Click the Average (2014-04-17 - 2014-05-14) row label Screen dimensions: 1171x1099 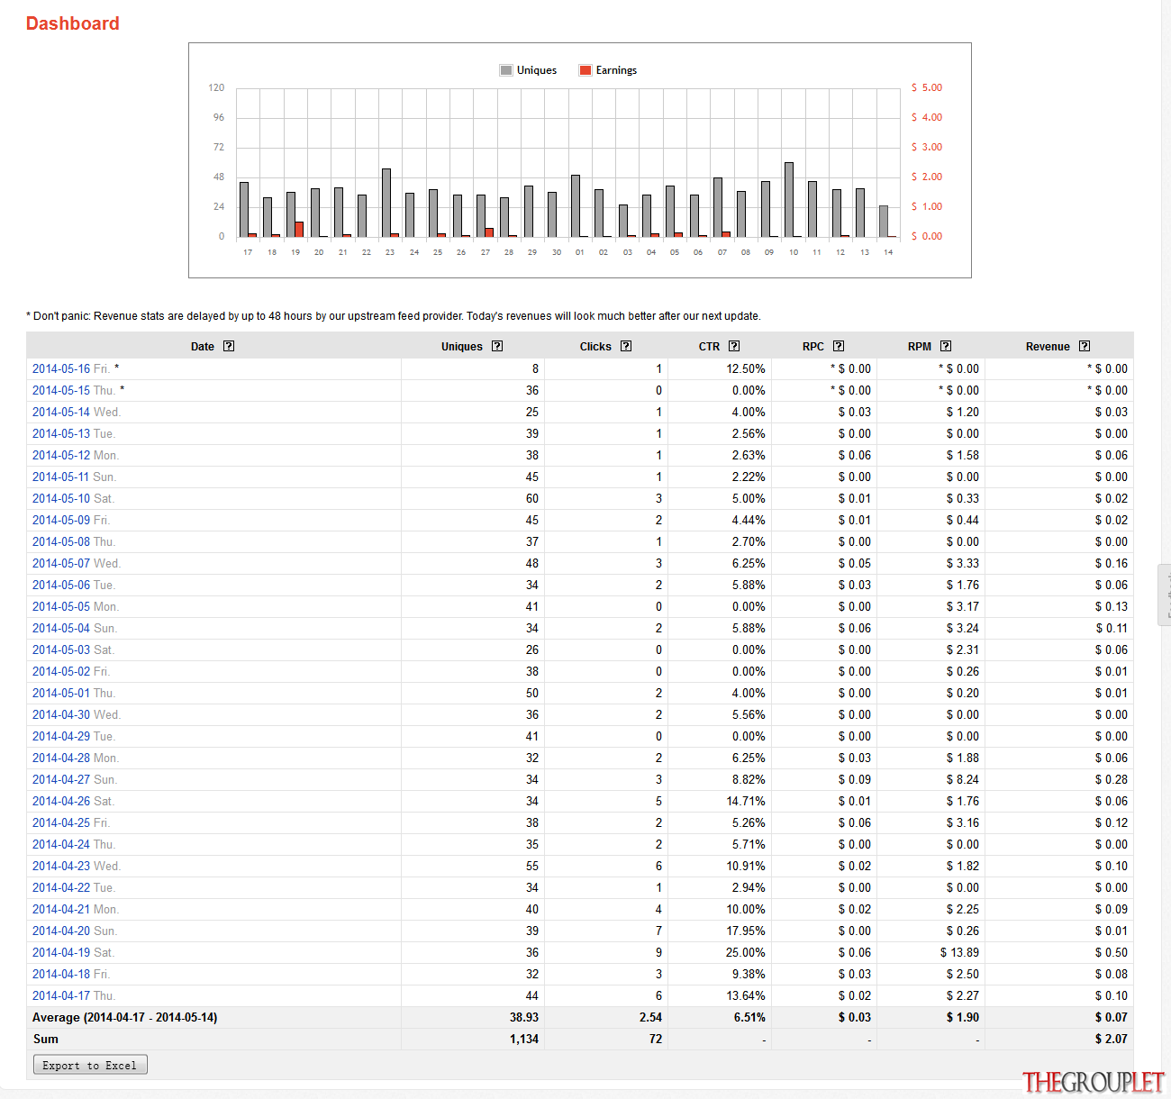tap(124, 1017)
